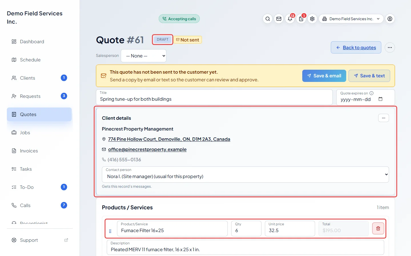Click the Qty field
The height and width of the screenshot is (256, 411).
(x=246, y=228)
